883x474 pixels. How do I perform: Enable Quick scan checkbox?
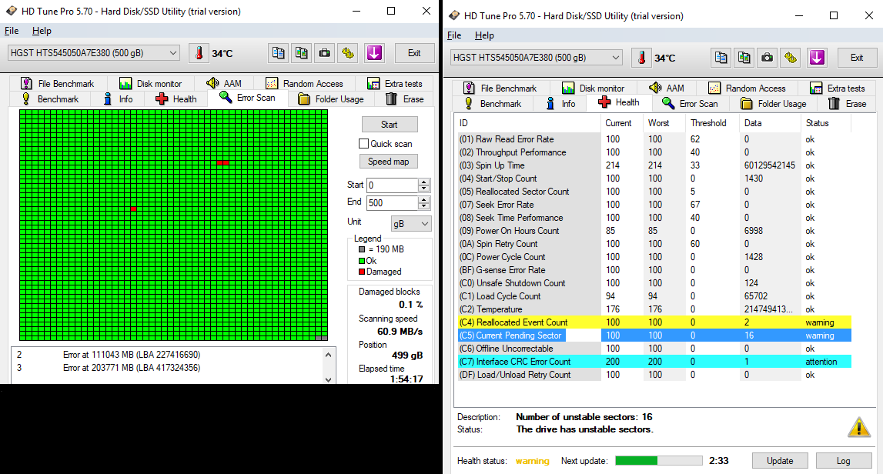click(x=364, y=144)
